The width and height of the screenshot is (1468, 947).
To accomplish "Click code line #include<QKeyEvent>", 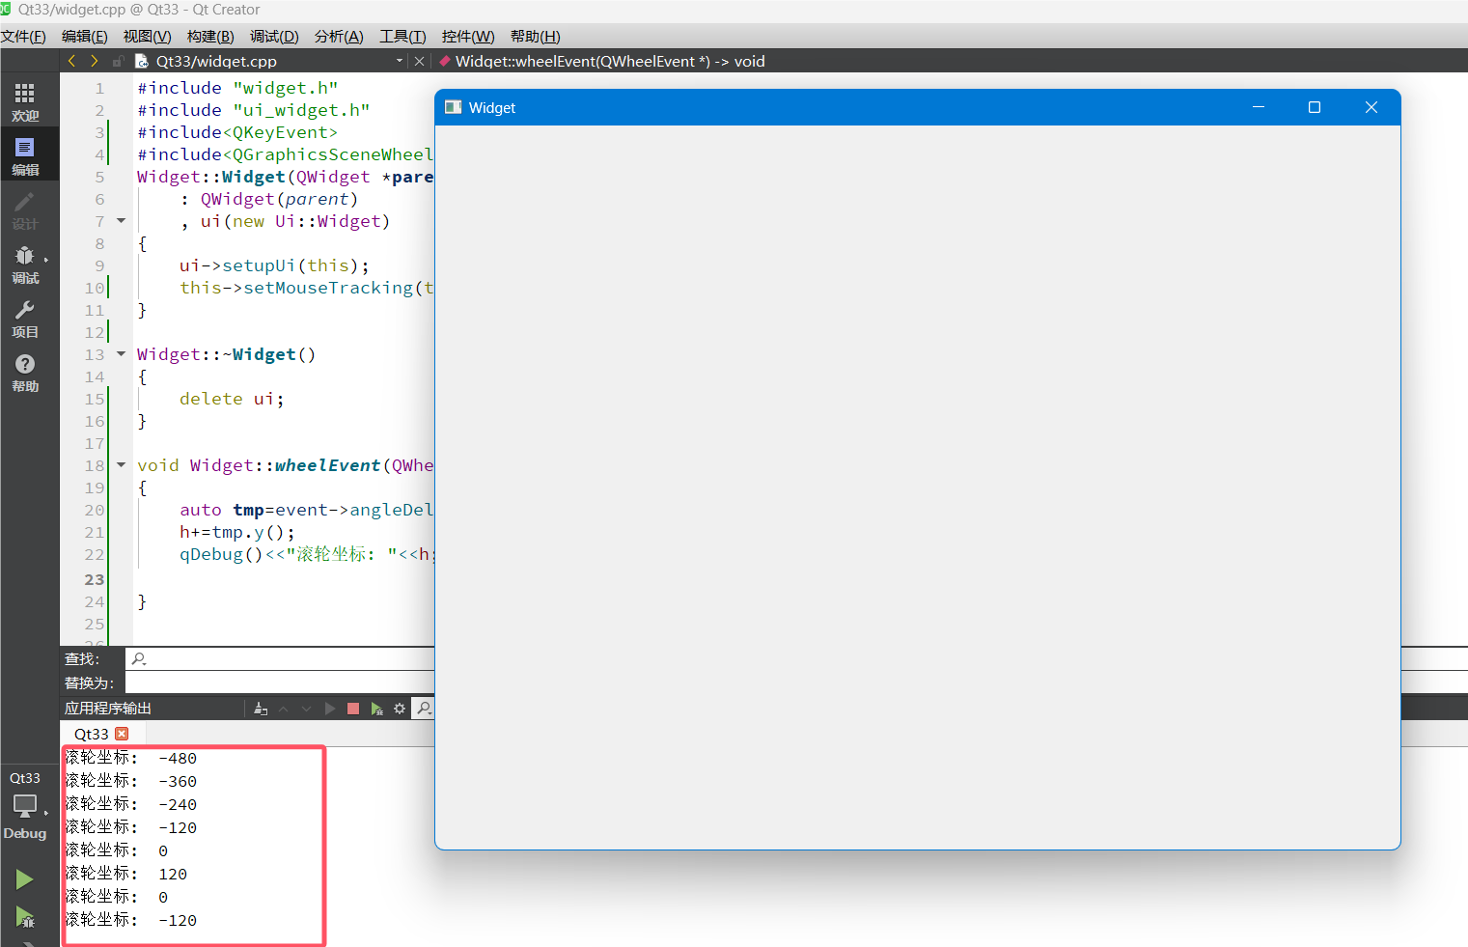I will point(237,132).
